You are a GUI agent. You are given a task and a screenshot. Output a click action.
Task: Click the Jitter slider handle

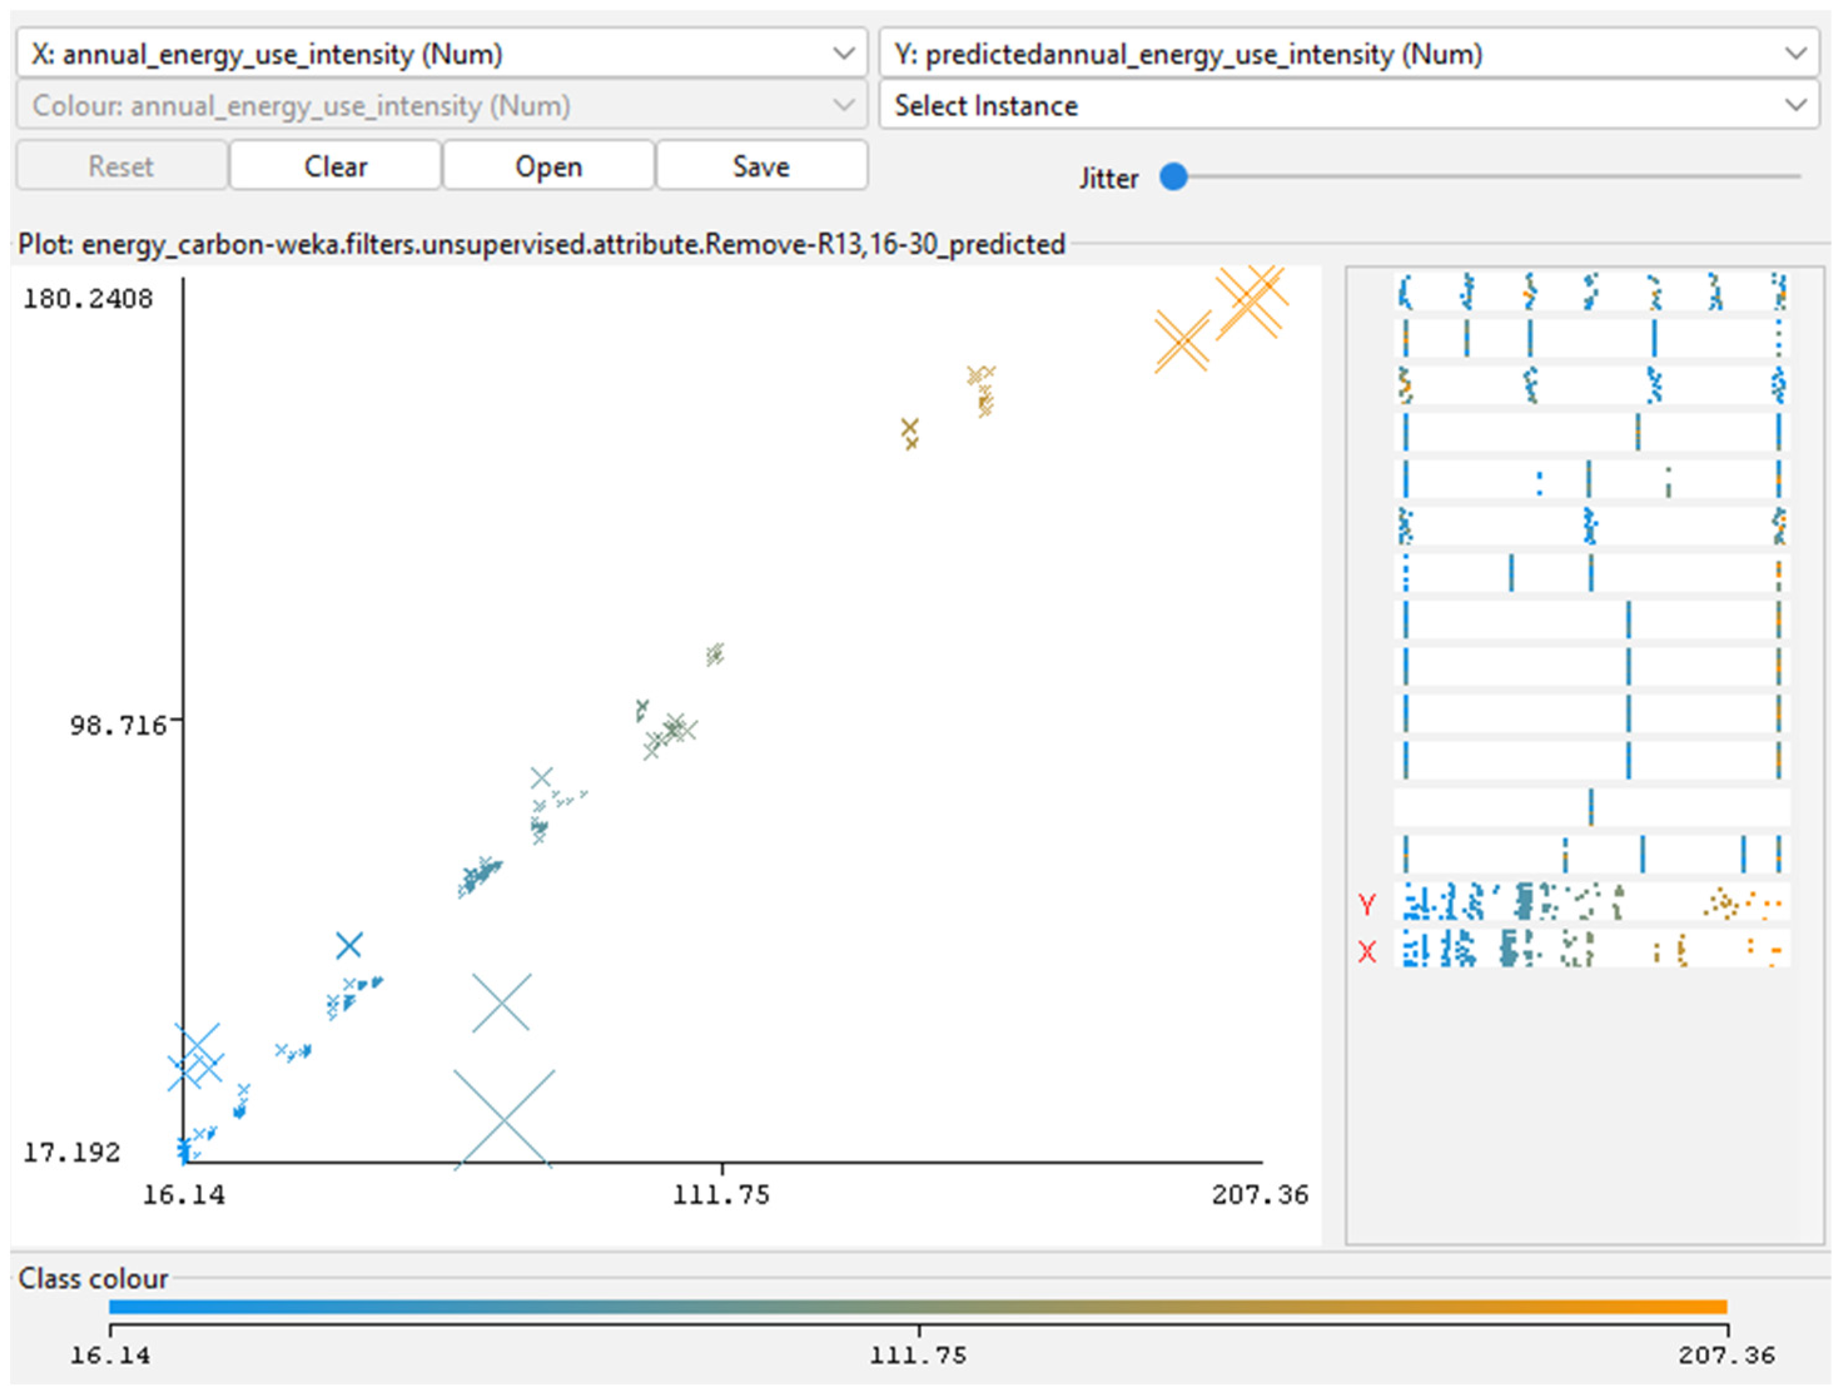(1173, 176)
